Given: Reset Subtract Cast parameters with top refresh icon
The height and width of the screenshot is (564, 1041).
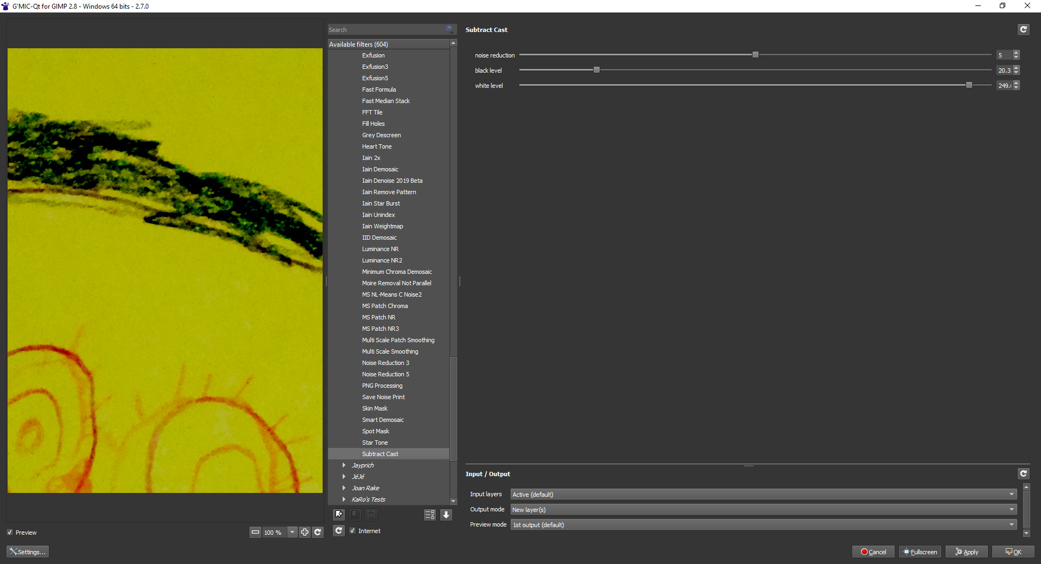Looking at the screenshot, I should pyautogui.click(x=1023, y=30).
